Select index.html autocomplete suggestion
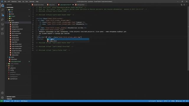 pyautogui.click(x=68, y=41)
